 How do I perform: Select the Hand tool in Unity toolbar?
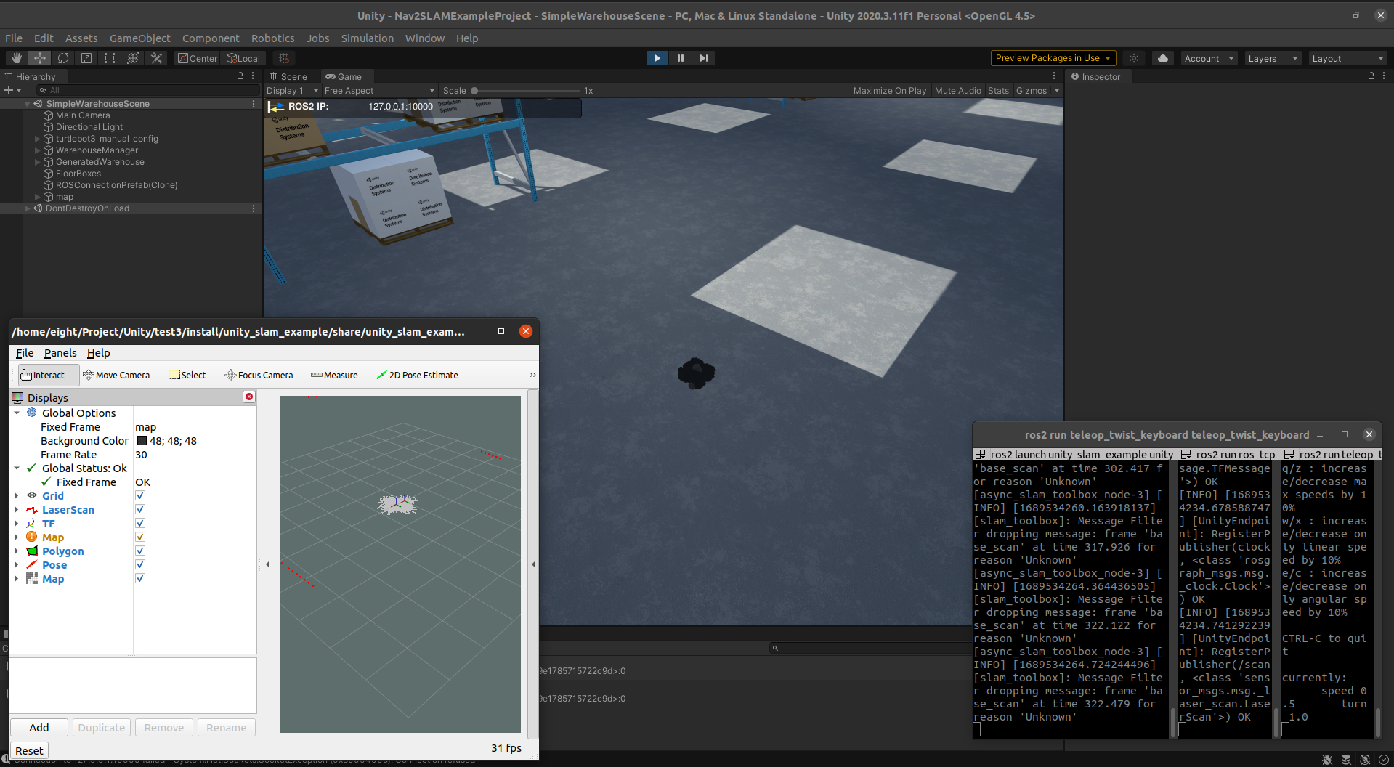(17, 58)
